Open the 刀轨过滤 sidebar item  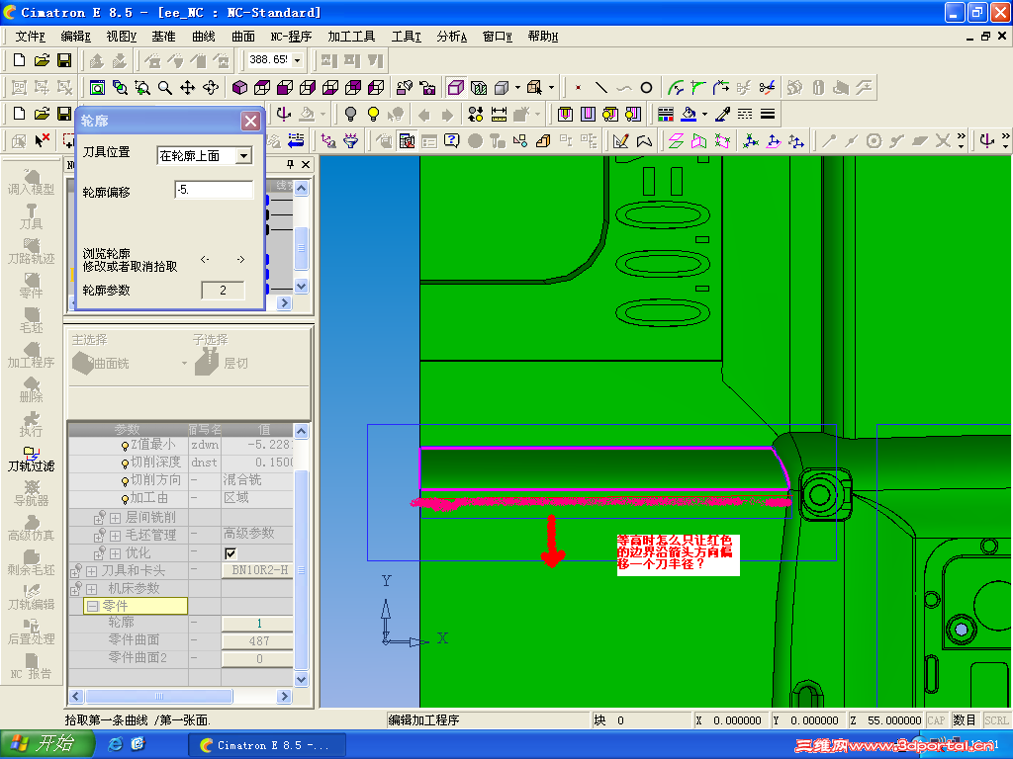click(x=31, y=459)
